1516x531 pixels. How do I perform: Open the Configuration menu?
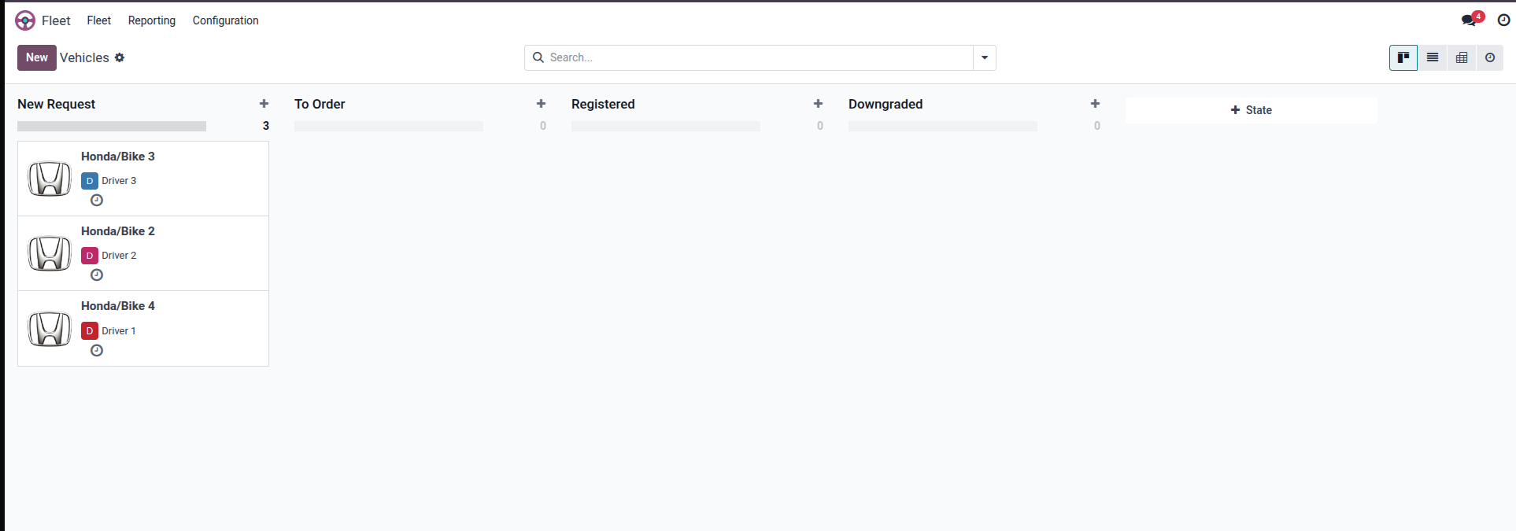tap(226, 20)
